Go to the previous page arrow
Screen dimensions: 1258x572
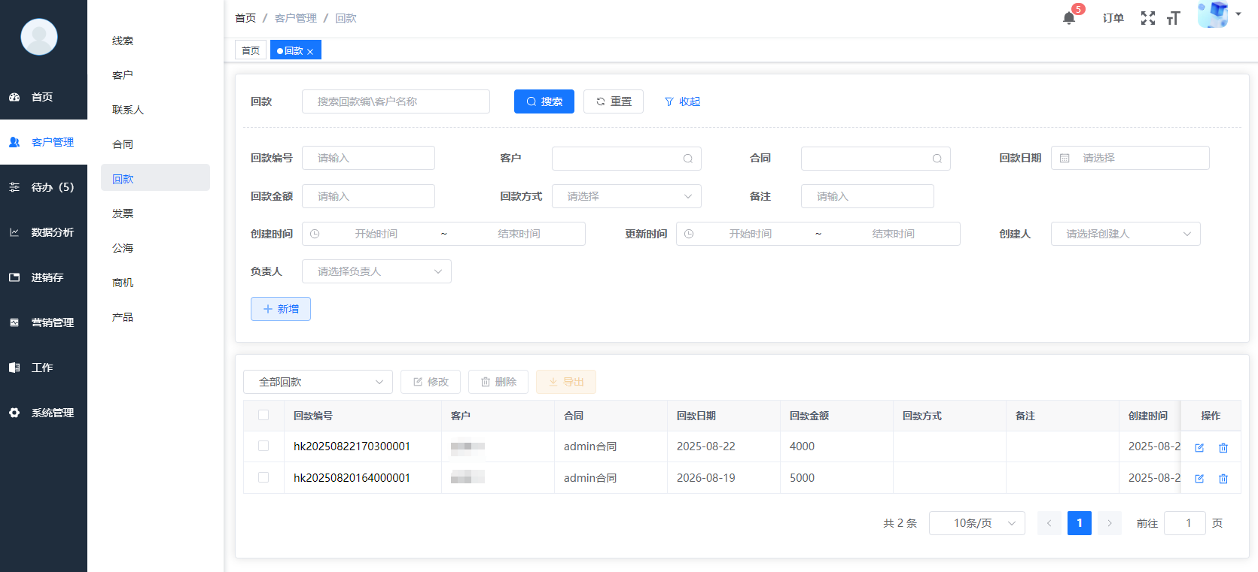tap(1049, 523)
